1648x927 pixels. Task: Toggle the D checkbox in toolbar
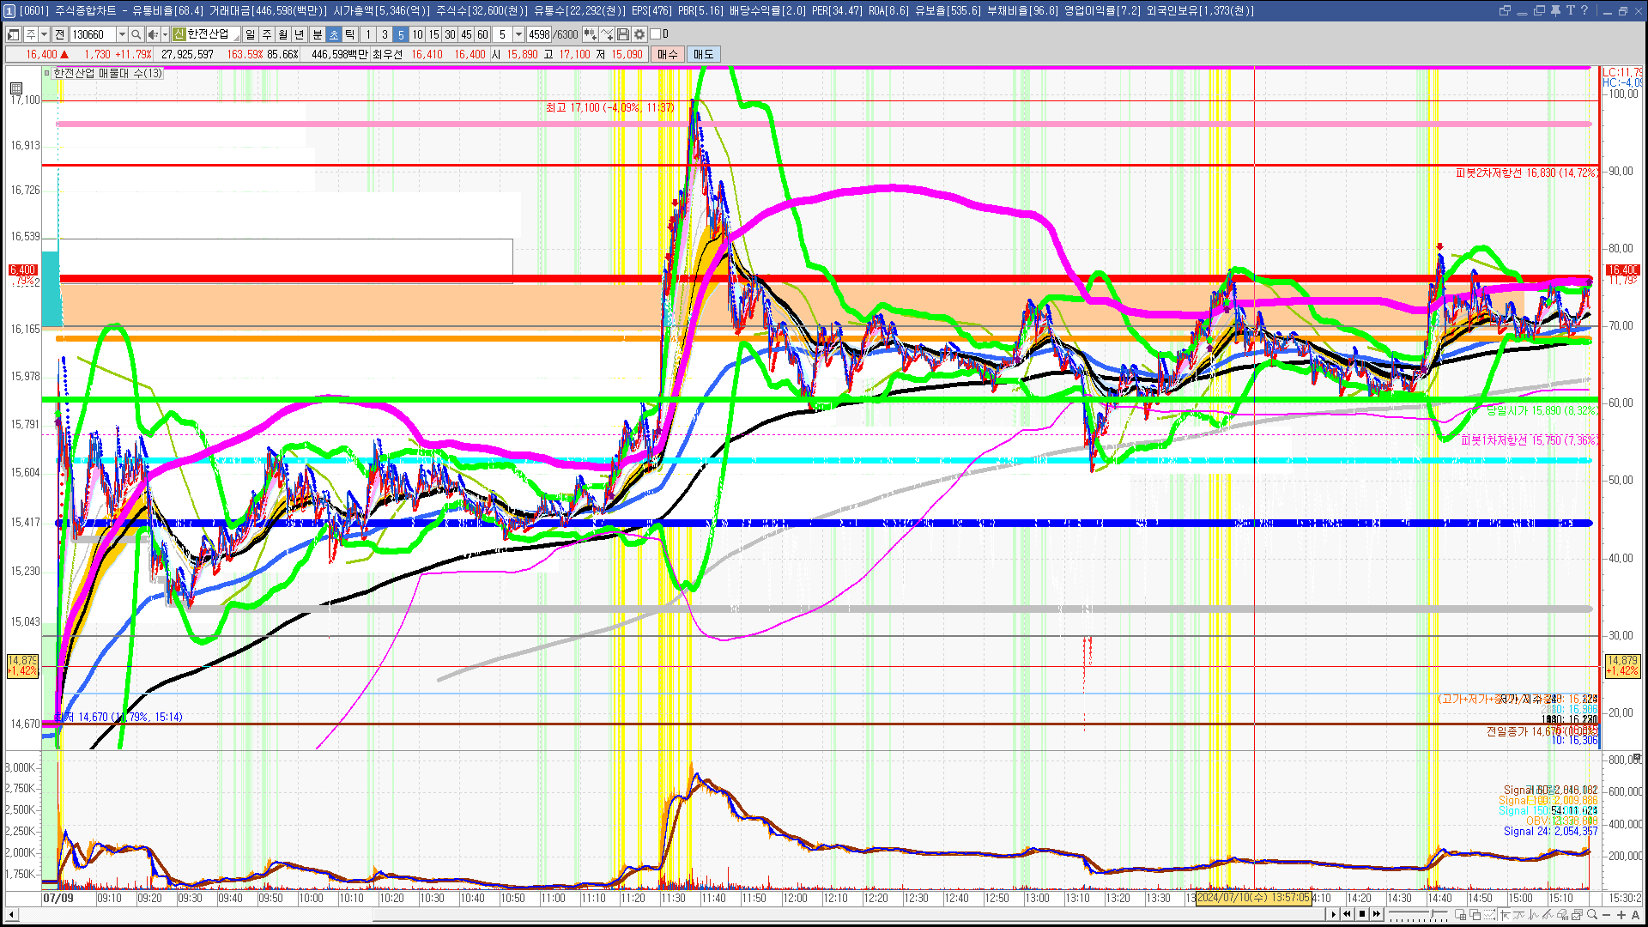pyautogui.click(x=656, y=34)
